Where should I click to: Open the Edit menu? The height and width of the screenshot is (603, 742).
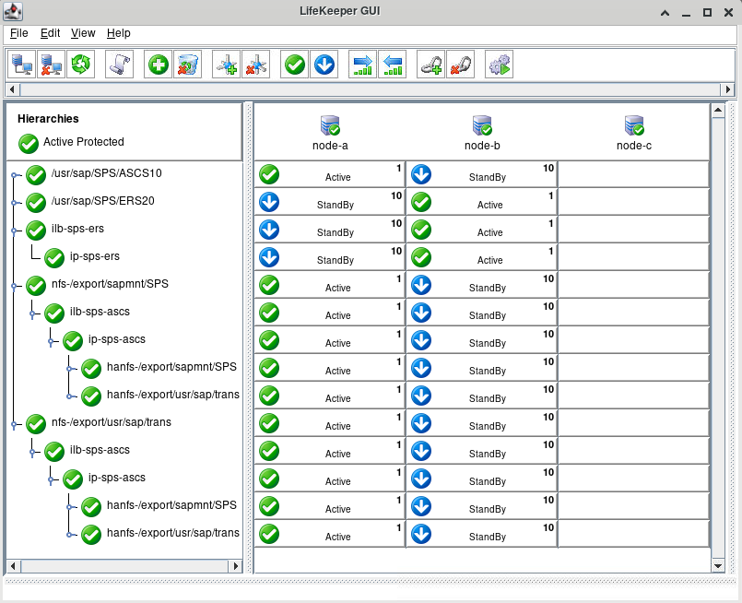point(50,33)
